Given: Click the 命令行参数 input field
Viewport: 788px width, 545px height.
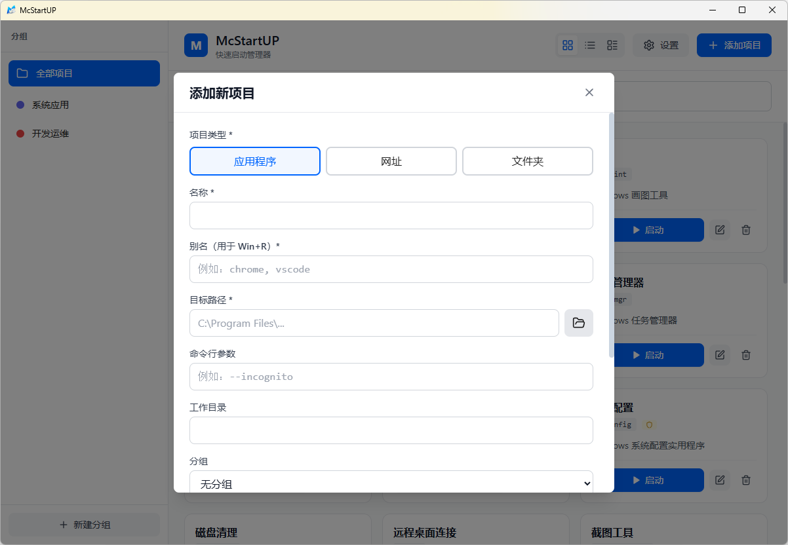Looking at the screenshot, I should click(391, 377).
